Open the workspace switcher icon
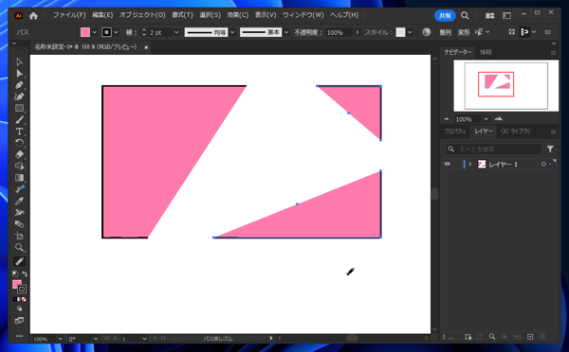This screenshot has height=352, width=569. [506, 15]
